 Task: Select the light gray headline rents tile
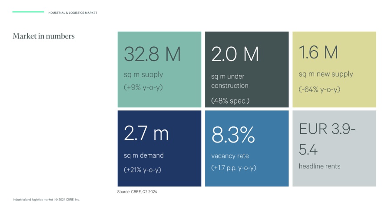[334, 149]
